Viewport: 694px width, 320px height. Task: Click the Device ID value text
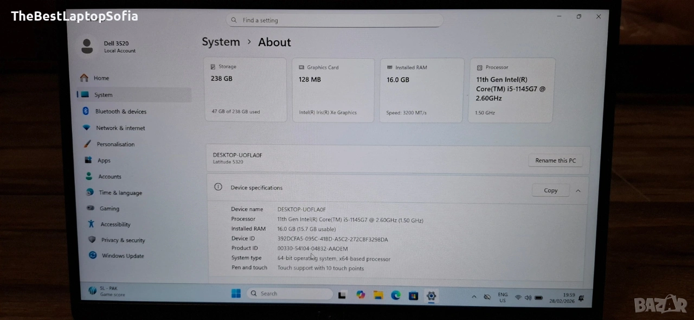[332, 239]
